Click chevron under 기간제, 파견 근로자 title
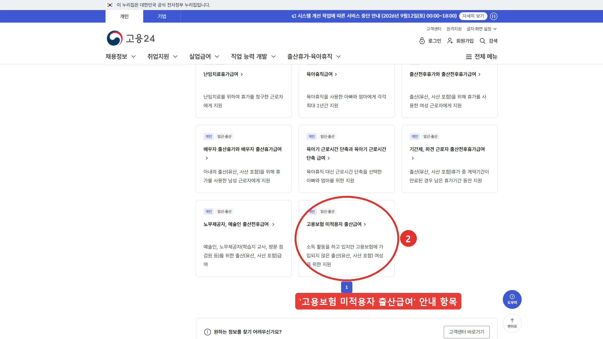 (x=413, y=158)
